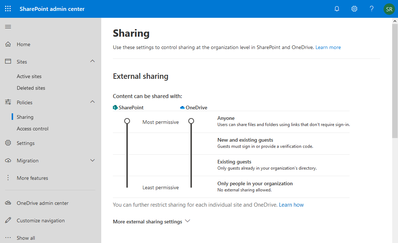The image size is (398, 243).
Task: Collapse the navigation with hamburger icon
Action: pos(8,27)
